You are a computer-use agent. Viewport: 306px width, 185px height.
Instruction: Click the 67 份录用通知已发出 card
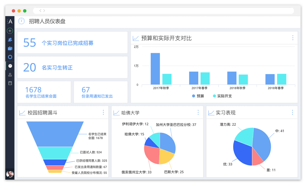101,92
